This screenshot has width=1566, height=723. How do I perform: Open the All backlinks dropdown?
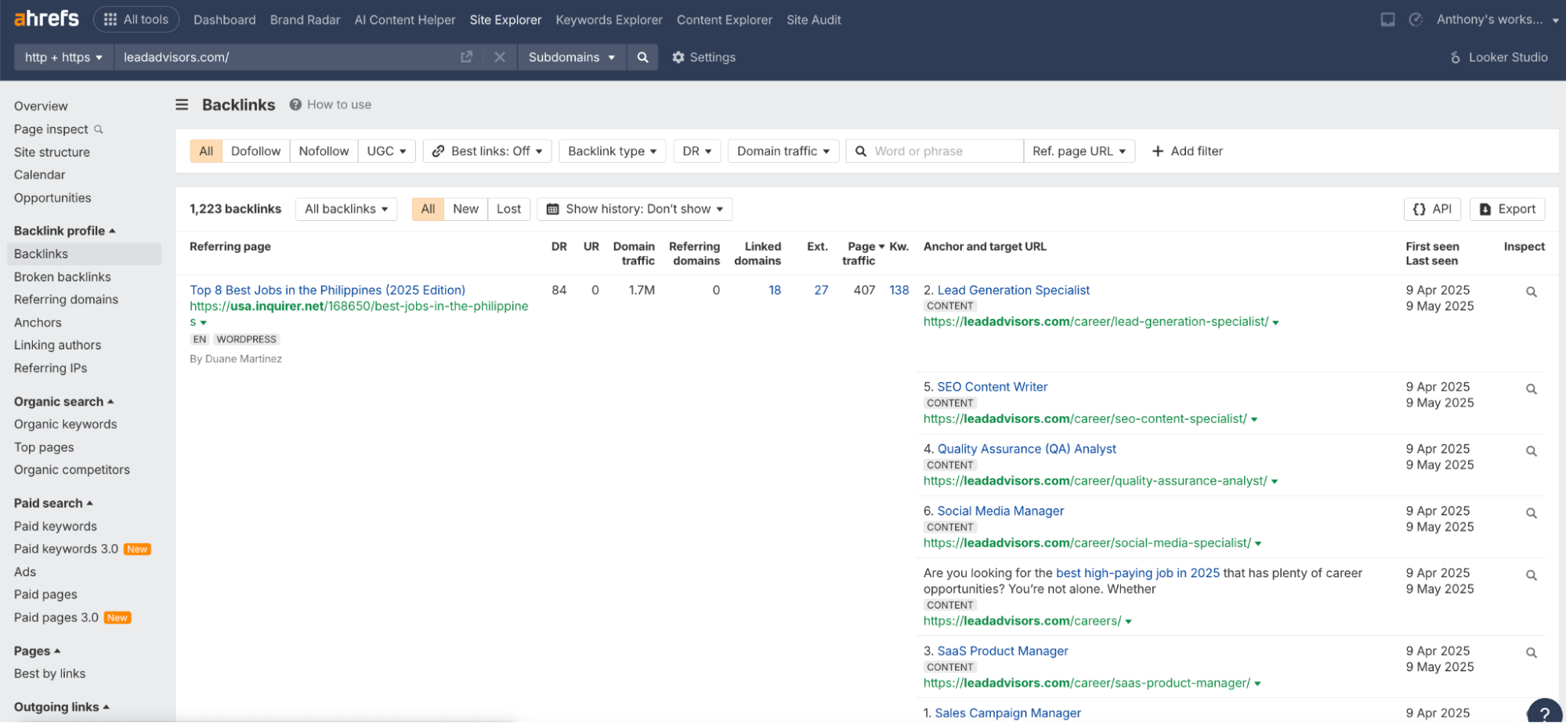[346, 209]
